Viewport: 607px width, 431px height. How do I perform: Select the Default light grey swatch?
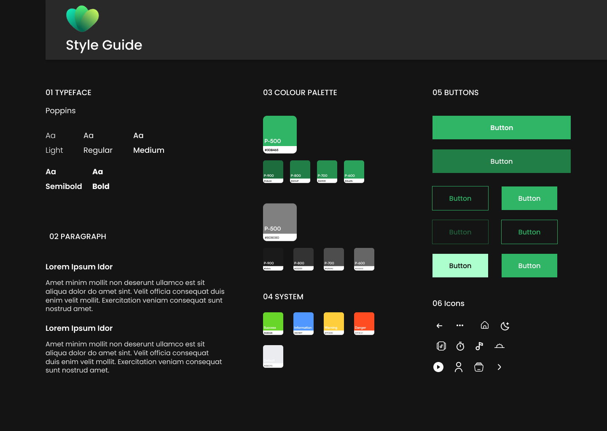[x=273, y=357]
